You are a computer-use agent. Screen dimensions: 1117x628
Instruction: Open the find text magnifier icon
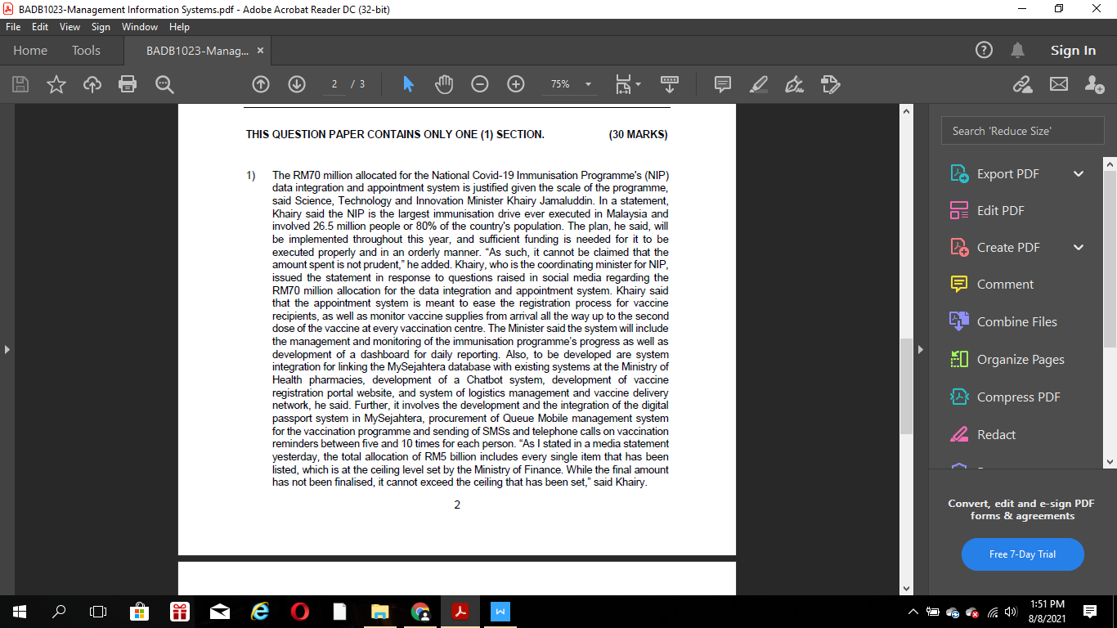[x=164, y=84]
